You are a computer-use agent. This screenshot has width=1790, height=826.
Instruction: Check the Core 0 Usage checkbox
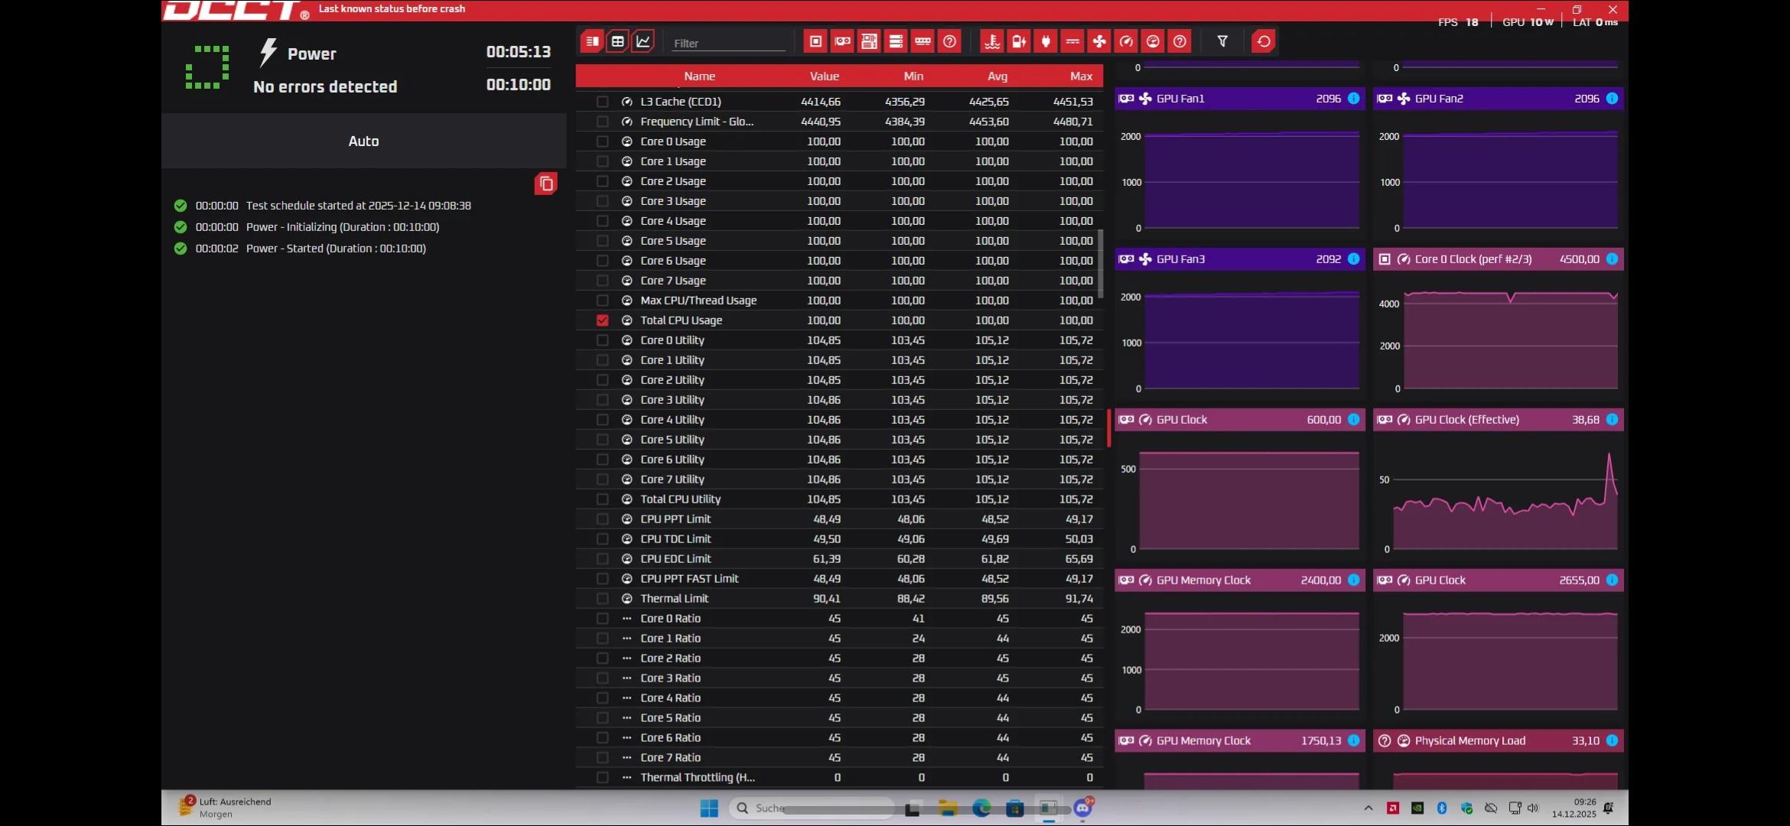click(603, 141)
